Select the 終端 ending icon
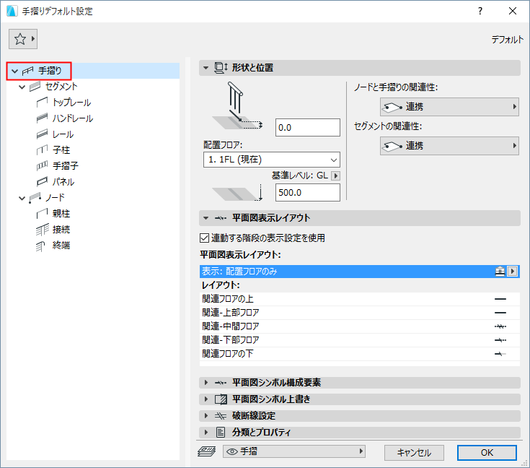The height and width of the screenshot is (468, 530). [x=40, y=246]
